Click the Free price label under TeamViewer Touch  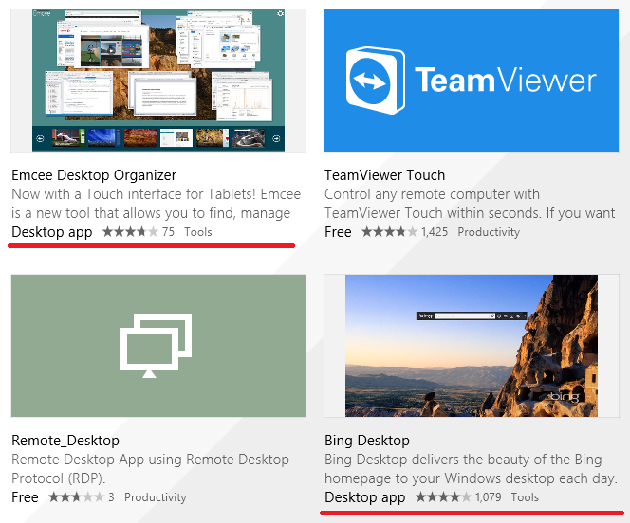338,232
